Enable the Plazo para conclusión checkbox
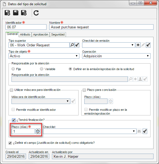This screenshot has width=159, height=164. [x=84, y=90]
